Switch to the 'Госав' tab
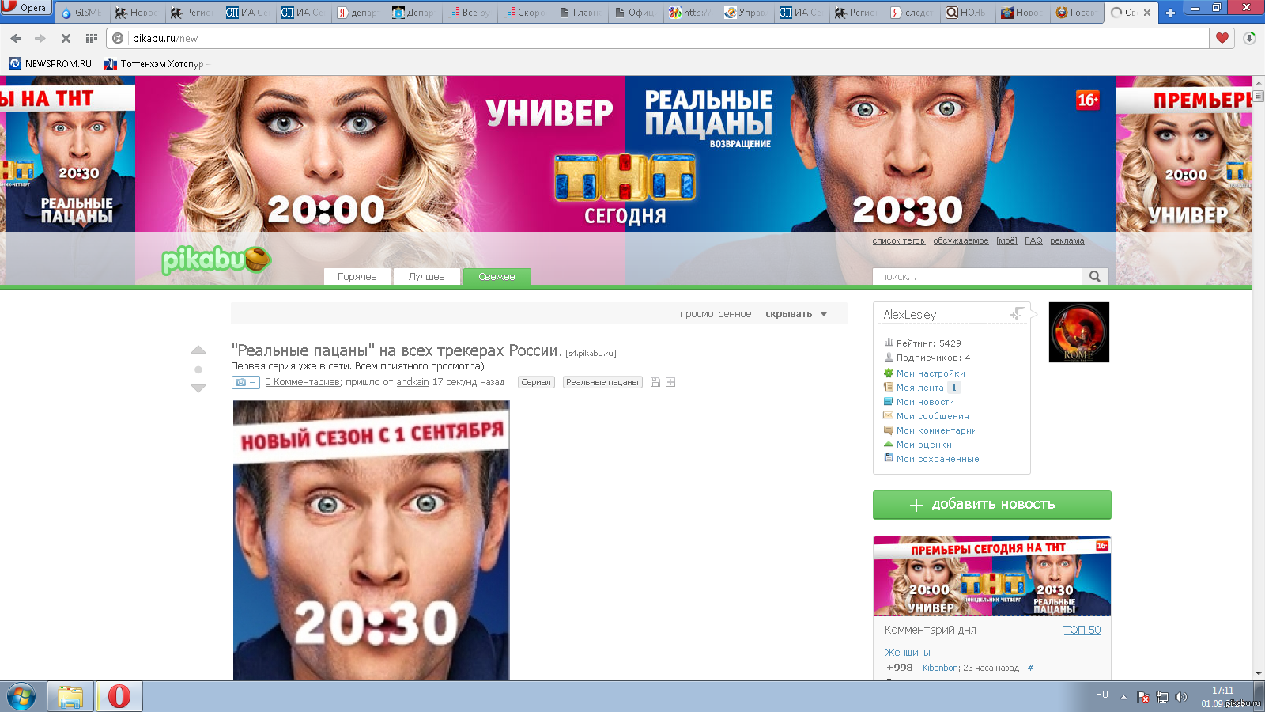Image resolution: width=1265 pixels, height=712 pixels. (1078, 13)
